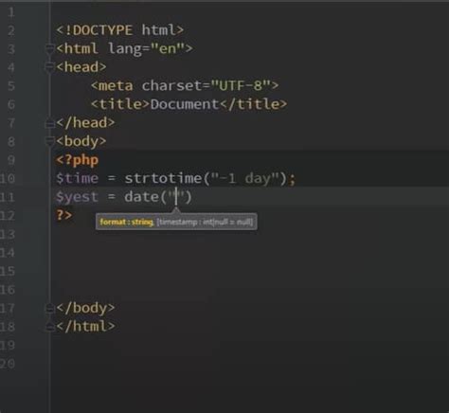
Task: Click the closing html fold marker
Action: coord(49,327)
